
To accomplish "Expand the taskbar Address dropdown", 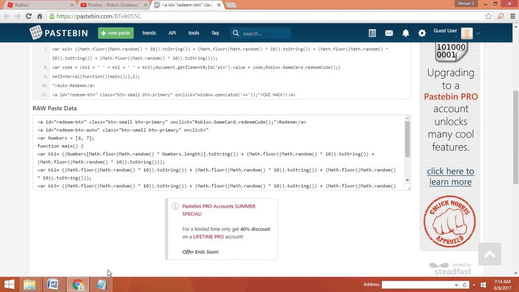I will [456, 285].
